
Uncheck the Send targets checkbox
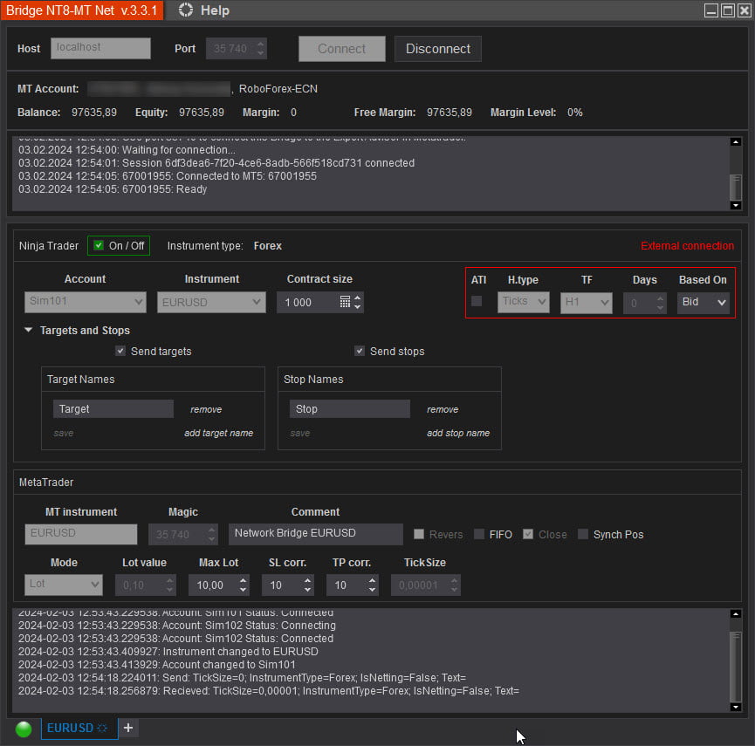(x=120, y=352)
